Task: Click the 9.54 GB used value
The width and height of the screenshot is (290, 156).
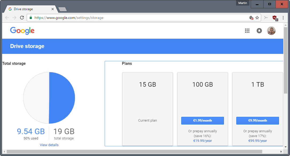Action: [x=31, y=132]
